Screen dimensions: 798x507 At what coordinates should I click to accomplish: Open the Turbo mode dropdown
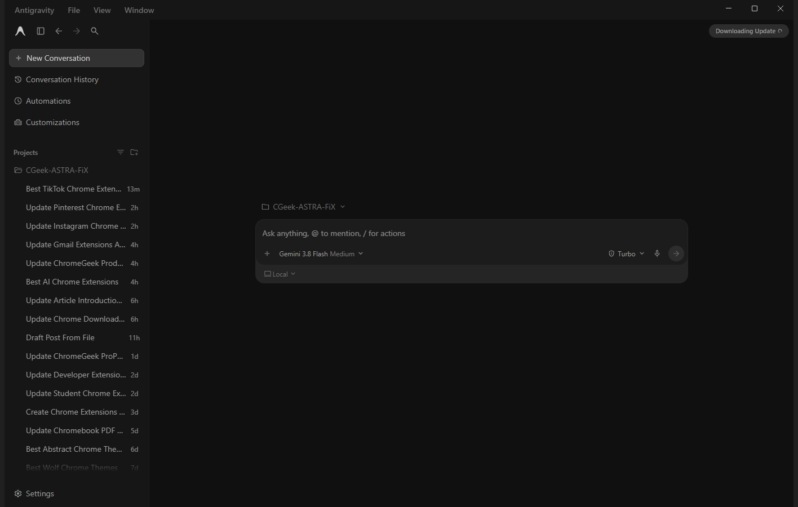626,254
